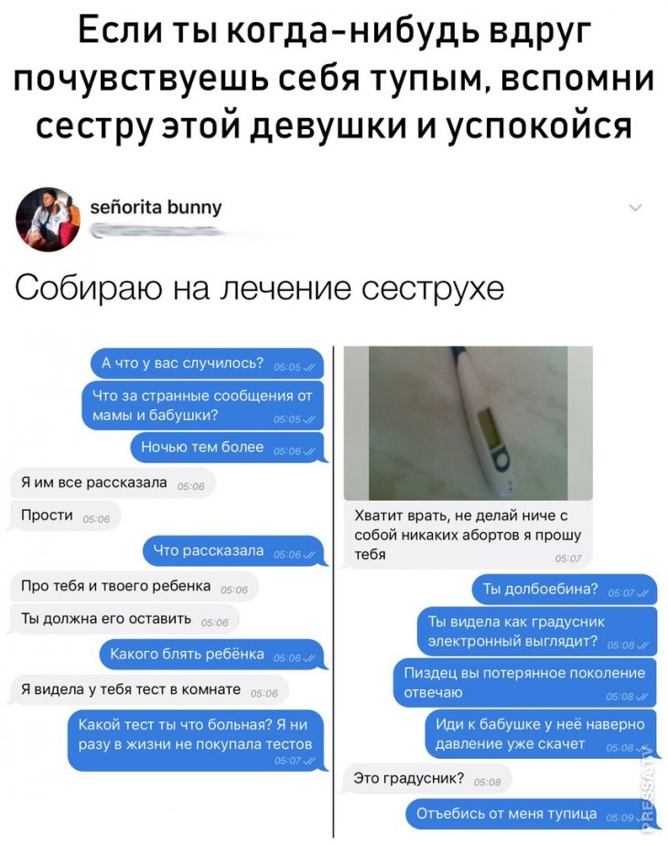The image size is (668, 845).
Task: Select the message 'Что за странные сообщения'
Action: (x=203, y=406)
